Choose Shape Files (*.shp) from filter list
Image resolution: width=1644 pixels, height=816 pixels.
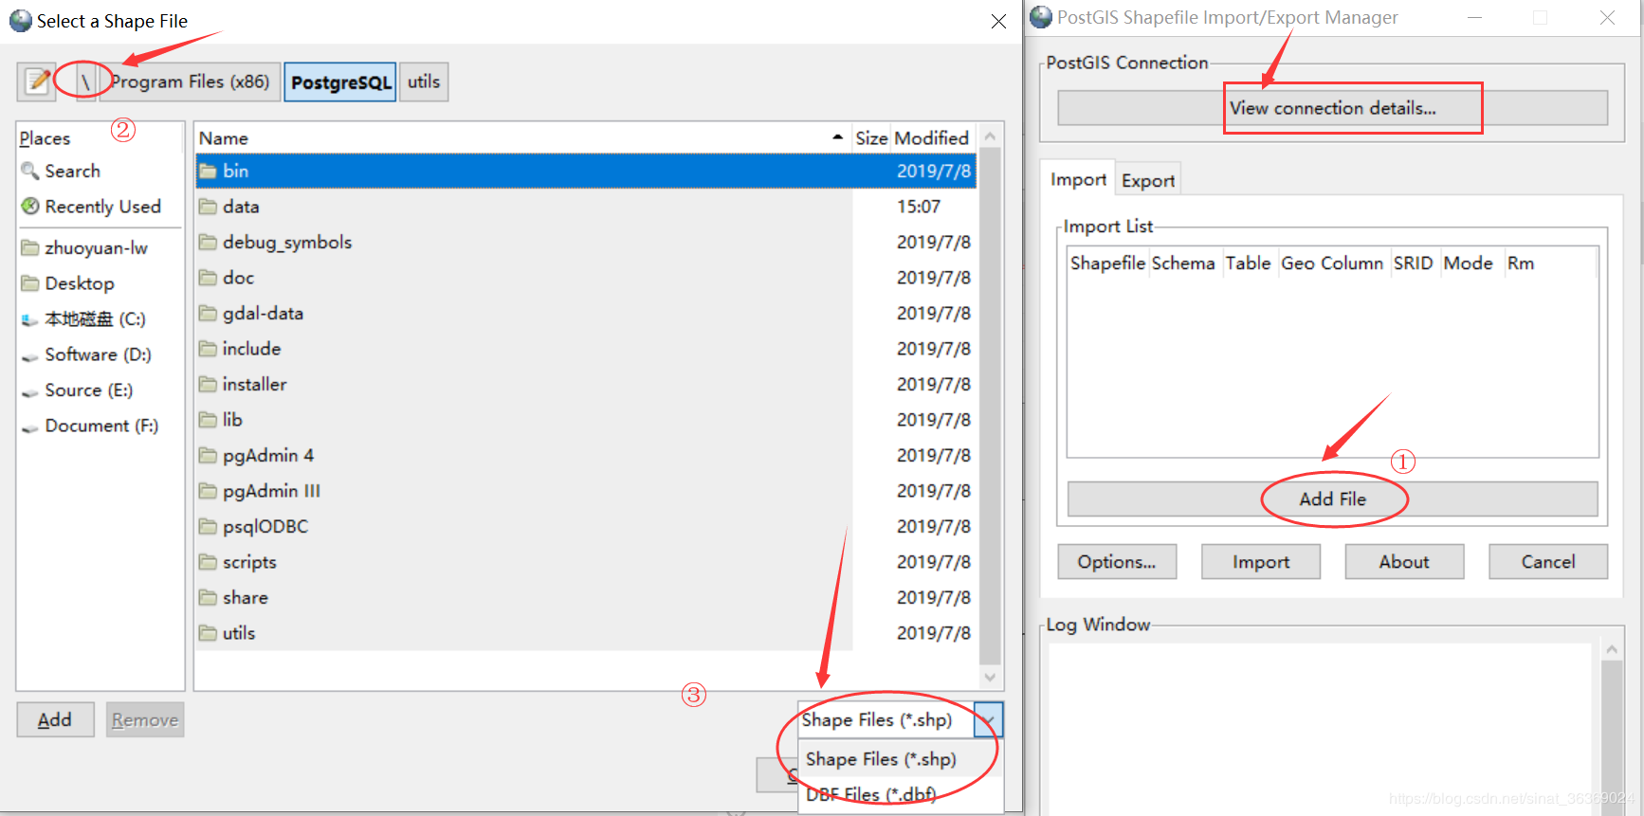click(901, 759)
